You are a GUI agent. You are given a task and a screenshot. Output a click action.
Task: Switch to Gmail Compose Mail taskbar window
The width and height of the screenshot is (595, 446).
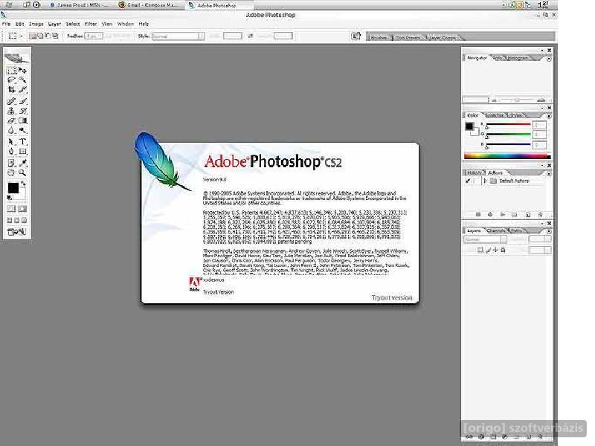pyautogui.click(x=148, y=5)
